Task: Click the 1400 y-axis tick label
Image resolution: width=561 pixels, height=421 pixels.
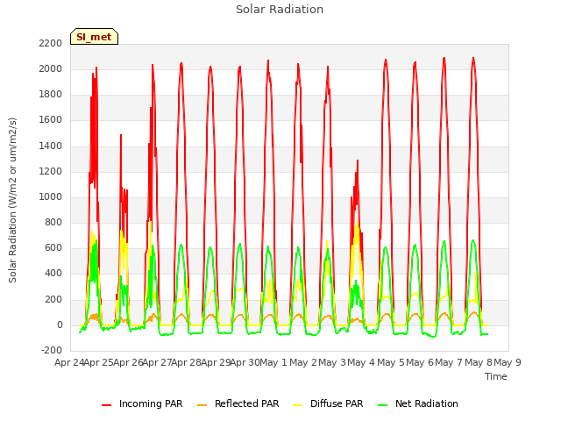Action: (51, 146)
